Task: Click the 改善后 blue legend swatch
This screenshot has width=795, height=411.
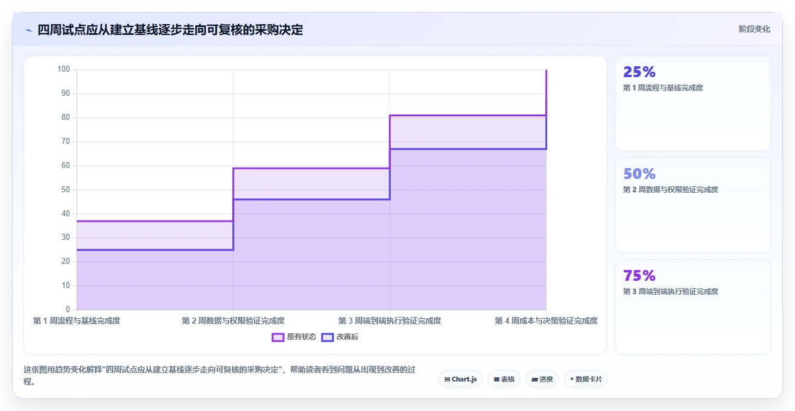Action: point(328,337)
